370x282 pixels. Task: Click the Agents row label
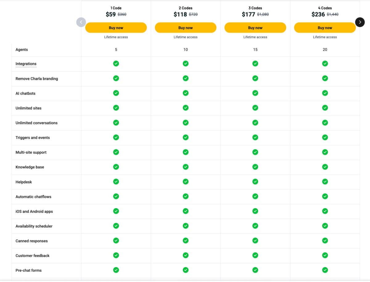click(22, 50)
